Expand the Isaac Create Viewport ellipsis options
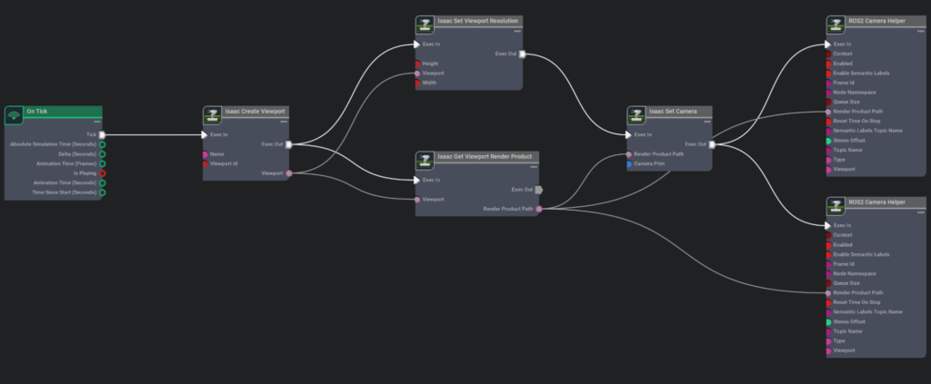This screenshot has height=384, width=931. tap(284, 122)
